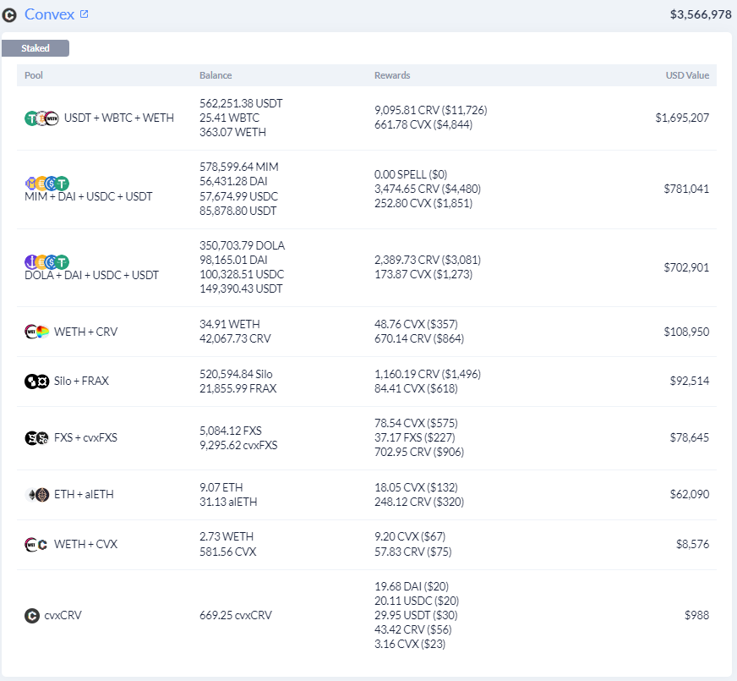The width and height of the screenshot is (737, 681).
Task: Click USD value $702,901
Action: click(686, 267)
